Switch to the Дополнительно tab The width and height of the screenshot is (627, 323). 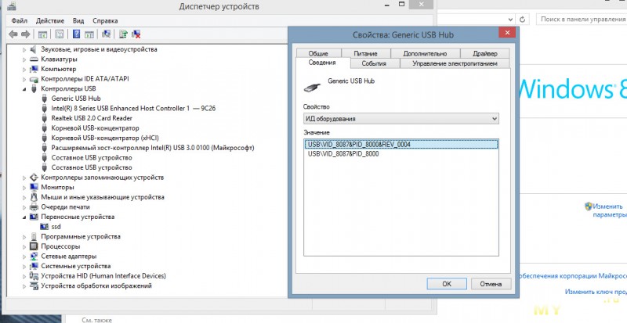point(425,53)
